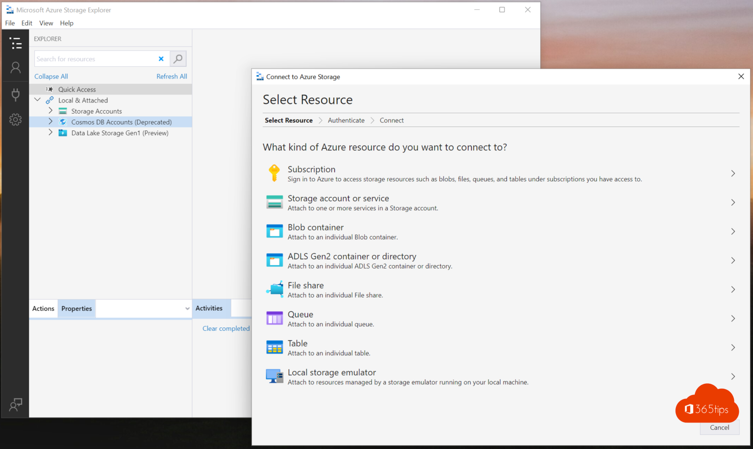The image size is (753, 449).
Task: Collapse the Local & Attached section
Action: [38, 100]
